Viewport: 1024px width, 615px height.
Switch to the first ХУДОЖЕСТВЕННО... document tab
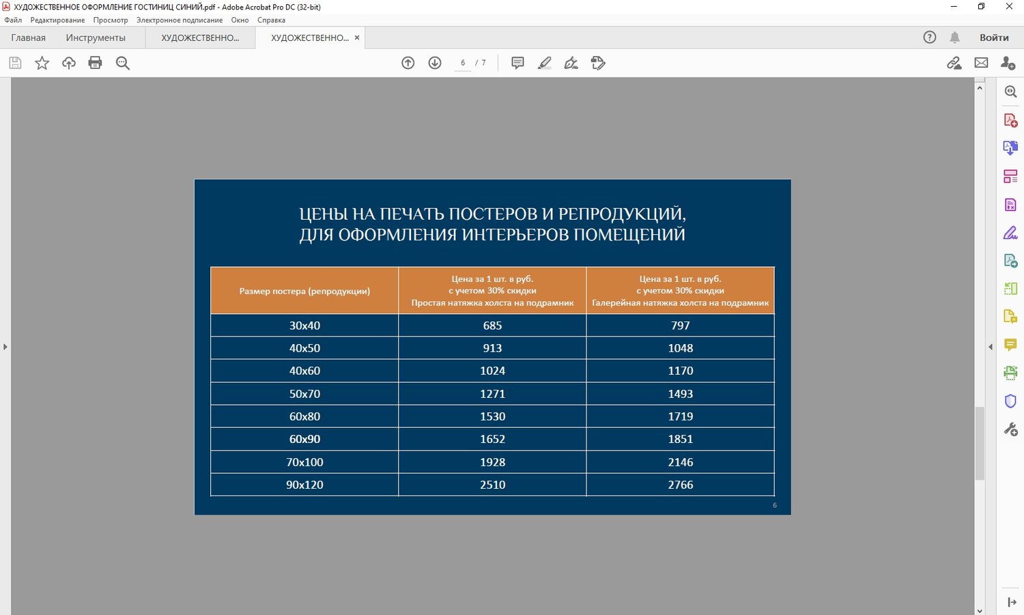[x=200, y=38]
